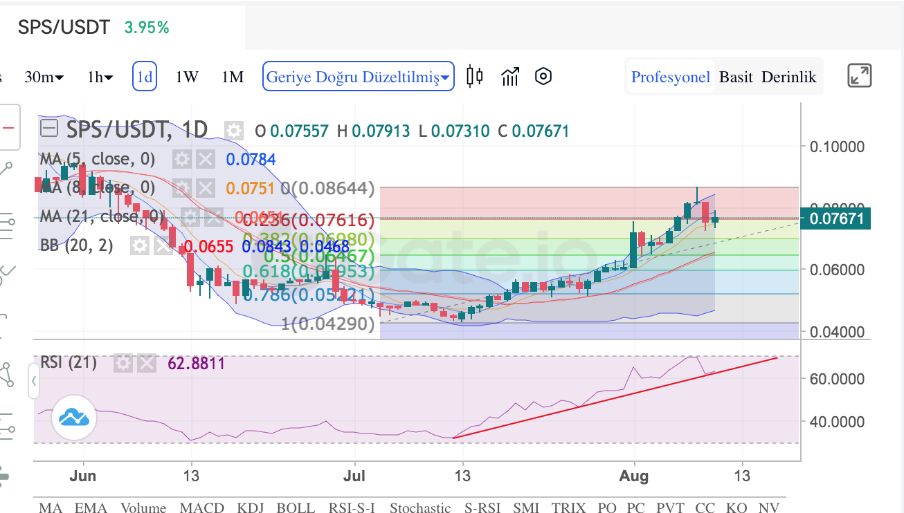Add the PC indicator
The width and height of the screenshot is (904, 513).
[x=635, y=507]
